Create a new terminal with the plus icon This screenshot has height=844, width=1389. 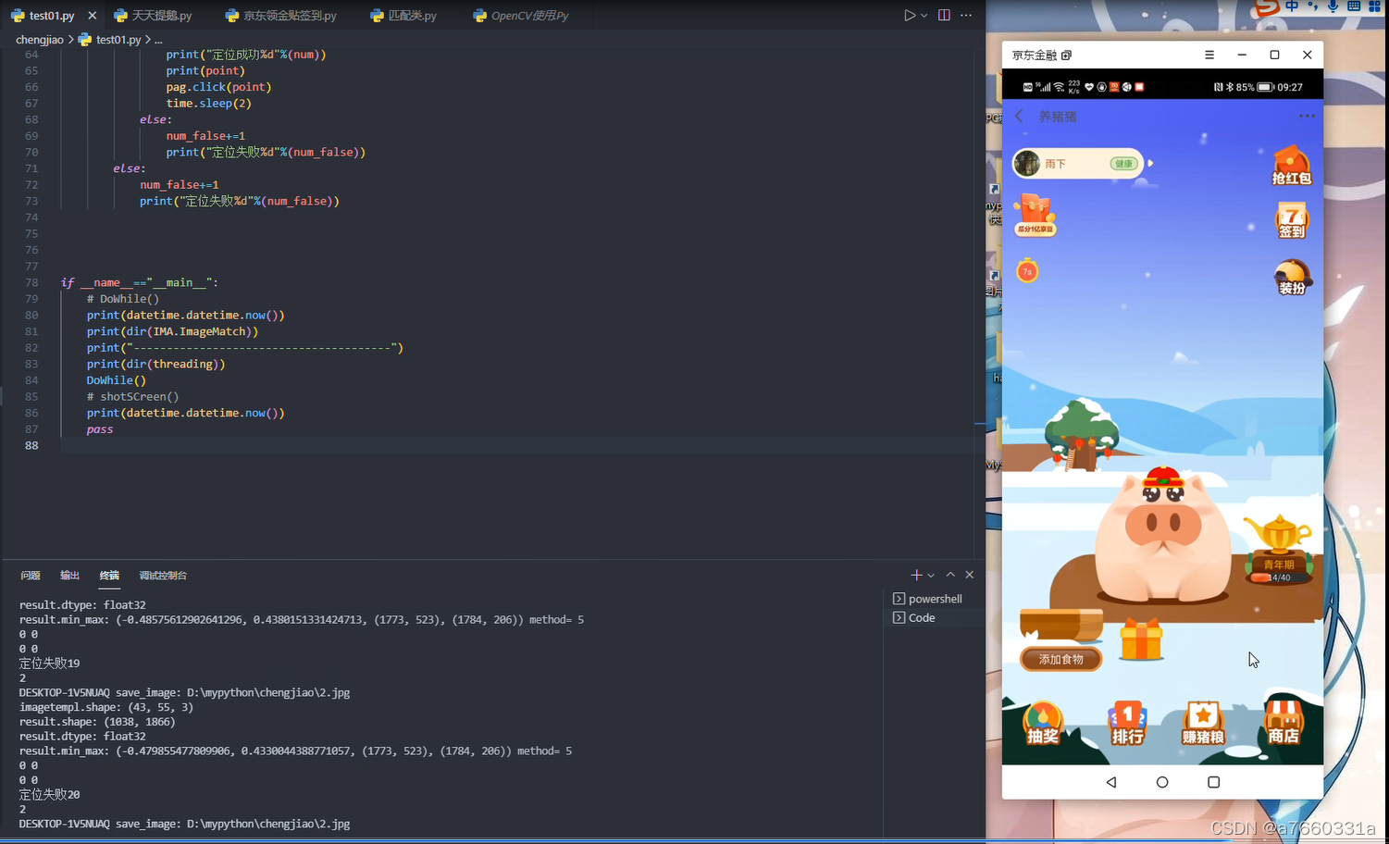[916, 575]
